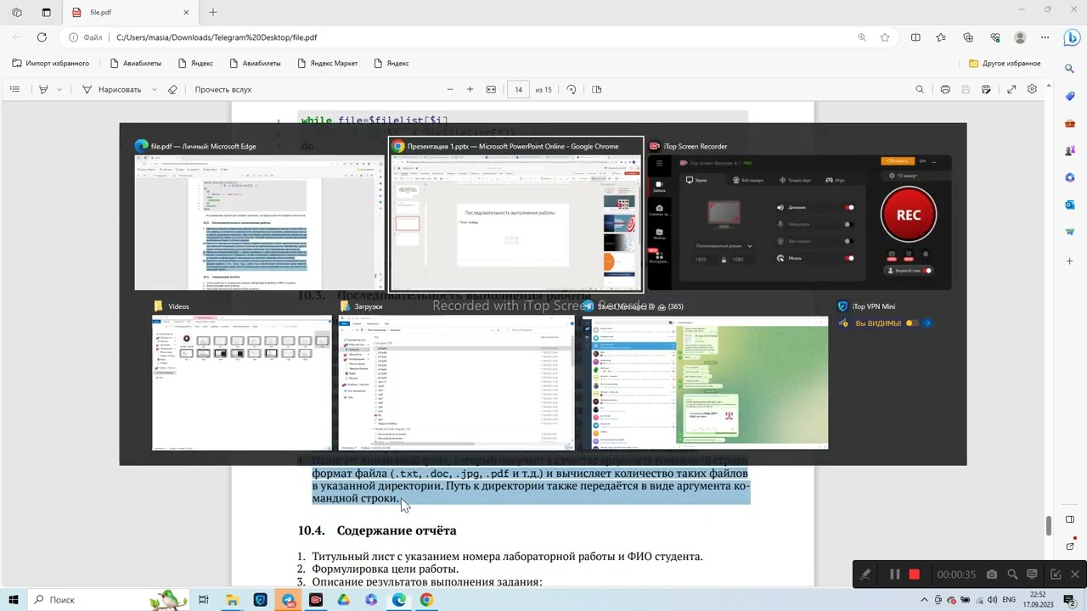
Task: Zoom in with the plus button
Action: click(x=470, y=89)
